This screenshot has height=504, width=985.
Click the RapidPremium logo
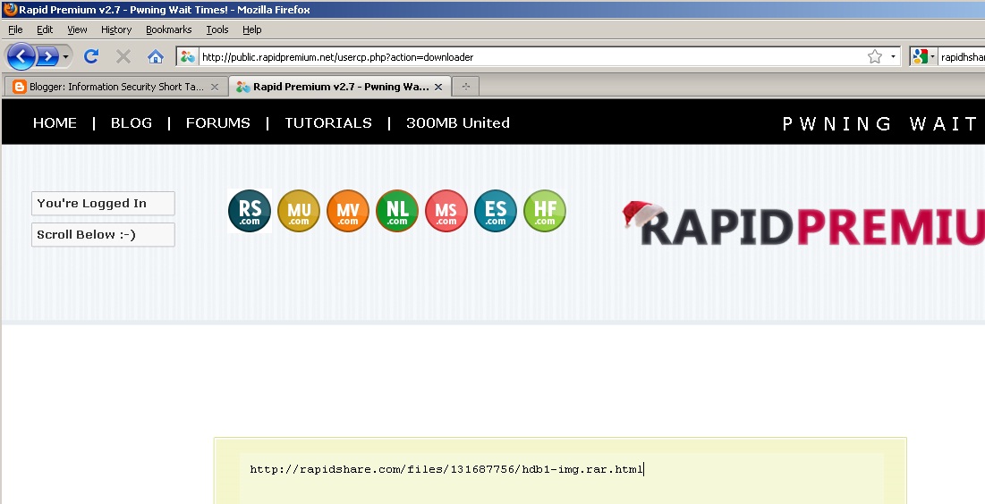pos(803,224)
